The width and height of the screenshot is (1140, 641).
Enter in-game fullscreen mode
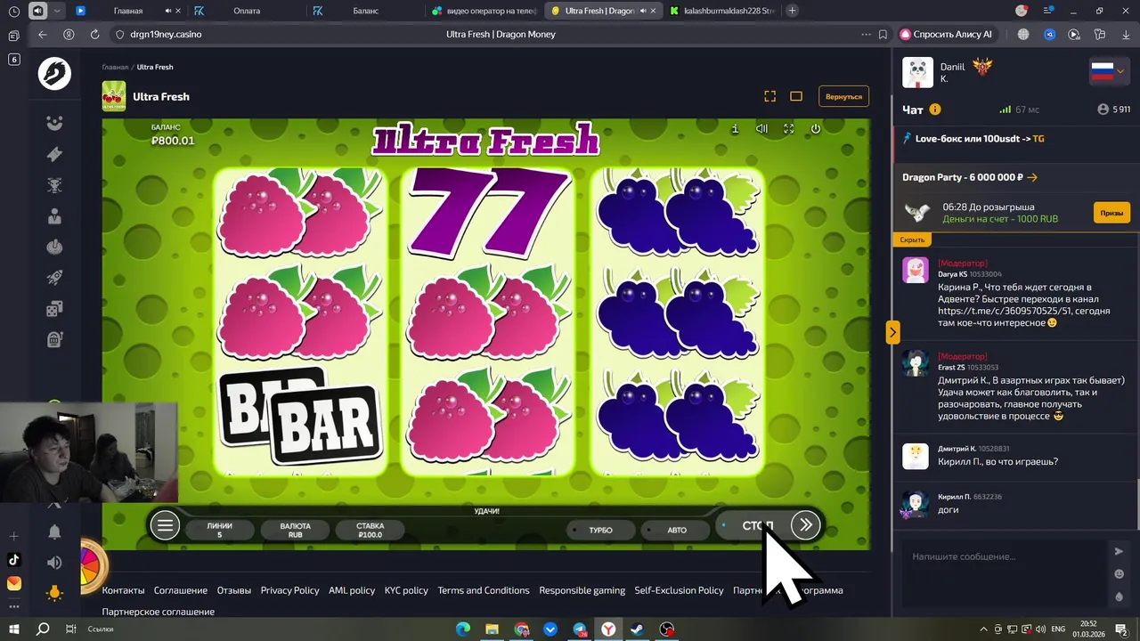(x=788, y=129)
